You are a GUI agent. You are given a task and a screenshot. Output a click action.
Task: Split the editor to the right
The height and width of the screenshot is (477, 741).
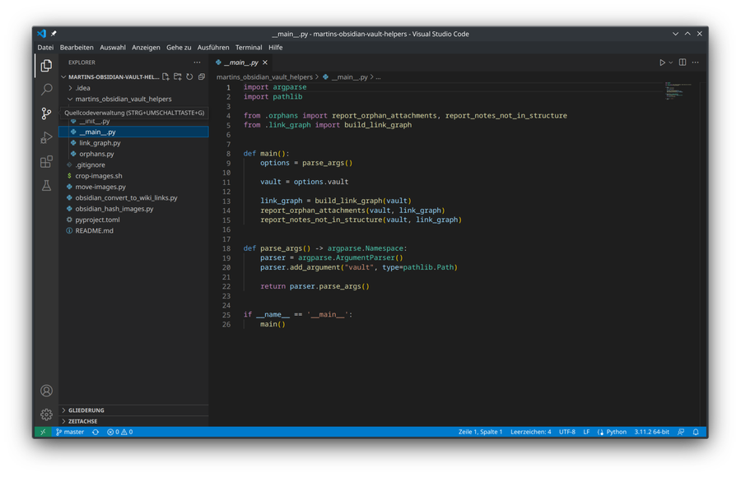[683, 63]
